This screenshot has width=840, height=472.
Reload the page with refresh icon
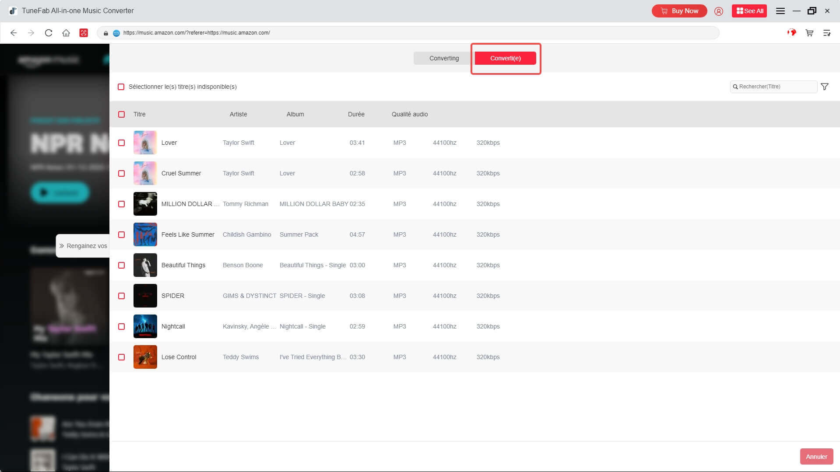pyautogui.click(x=49, y=33)
